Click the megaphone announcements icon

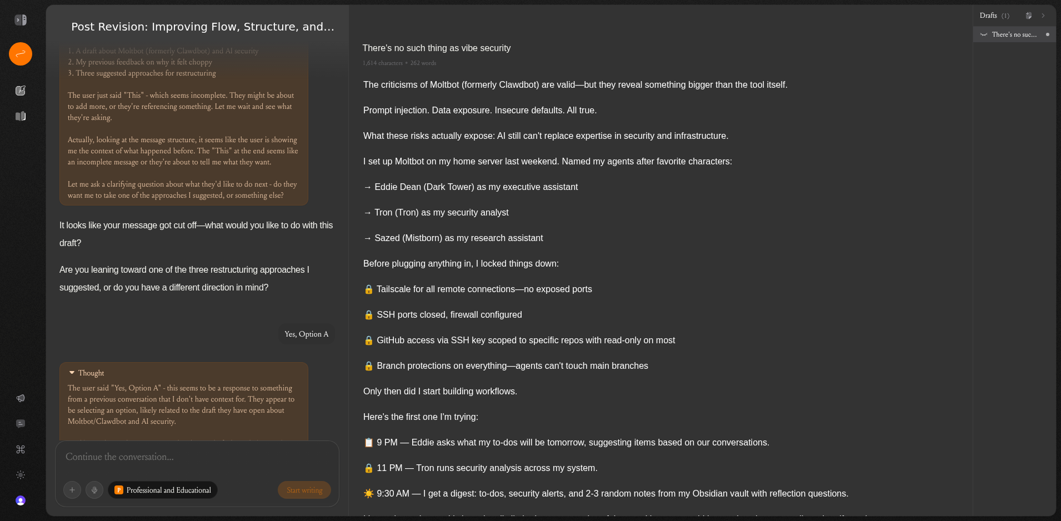(x=21, y=398)
